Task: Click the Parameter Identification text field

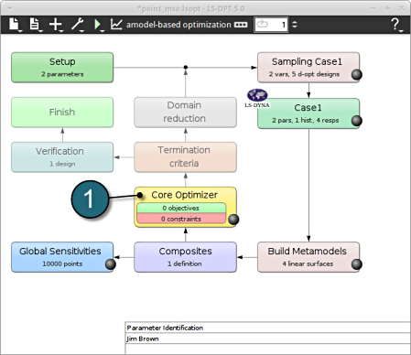Action: (268, 328)
